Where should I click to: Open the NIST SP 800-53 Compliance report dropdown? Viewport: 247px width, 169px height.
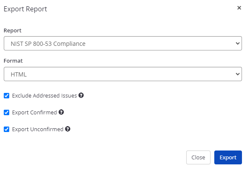click(x=123, y=43)
